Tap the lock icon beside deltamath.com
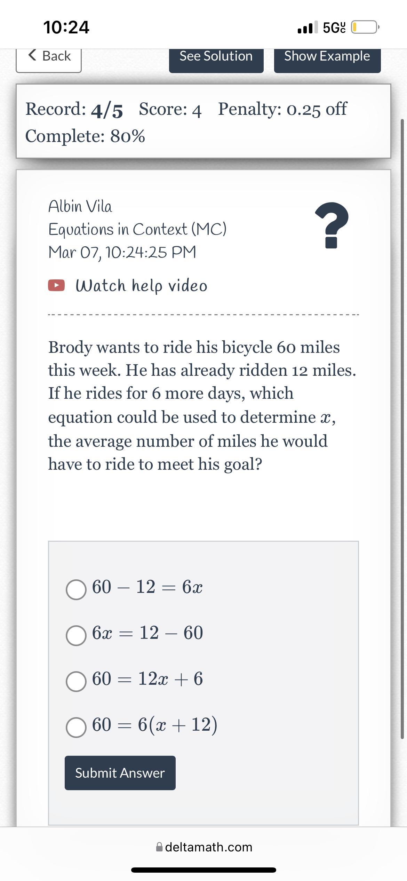Image resolution: width=407 pixels, height=881 pixels. tap(159, 847)
